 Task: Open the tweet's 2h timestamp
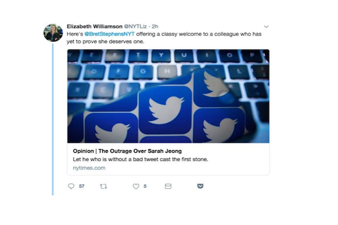click(155, 26)
